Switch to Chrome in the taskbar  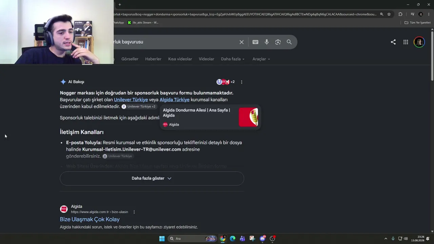point(222,239)
